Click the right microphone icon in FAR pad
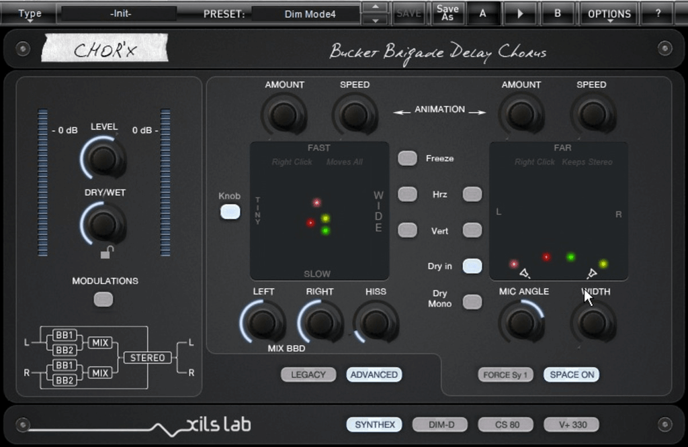 pyautogui.click(x=591, y=274)
